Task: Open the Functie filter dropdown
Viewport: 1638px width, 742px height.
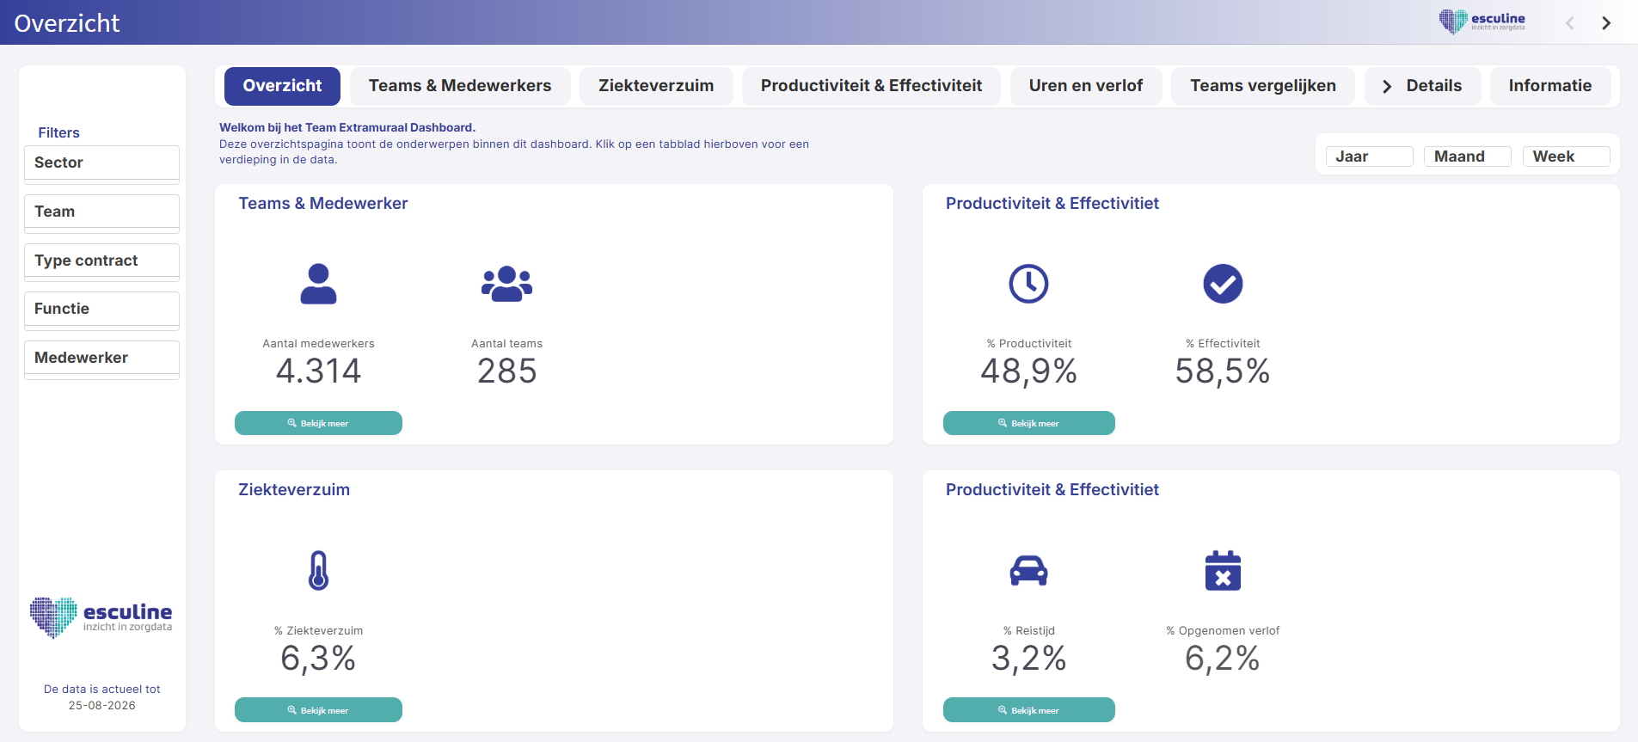Action: point(101,310)
